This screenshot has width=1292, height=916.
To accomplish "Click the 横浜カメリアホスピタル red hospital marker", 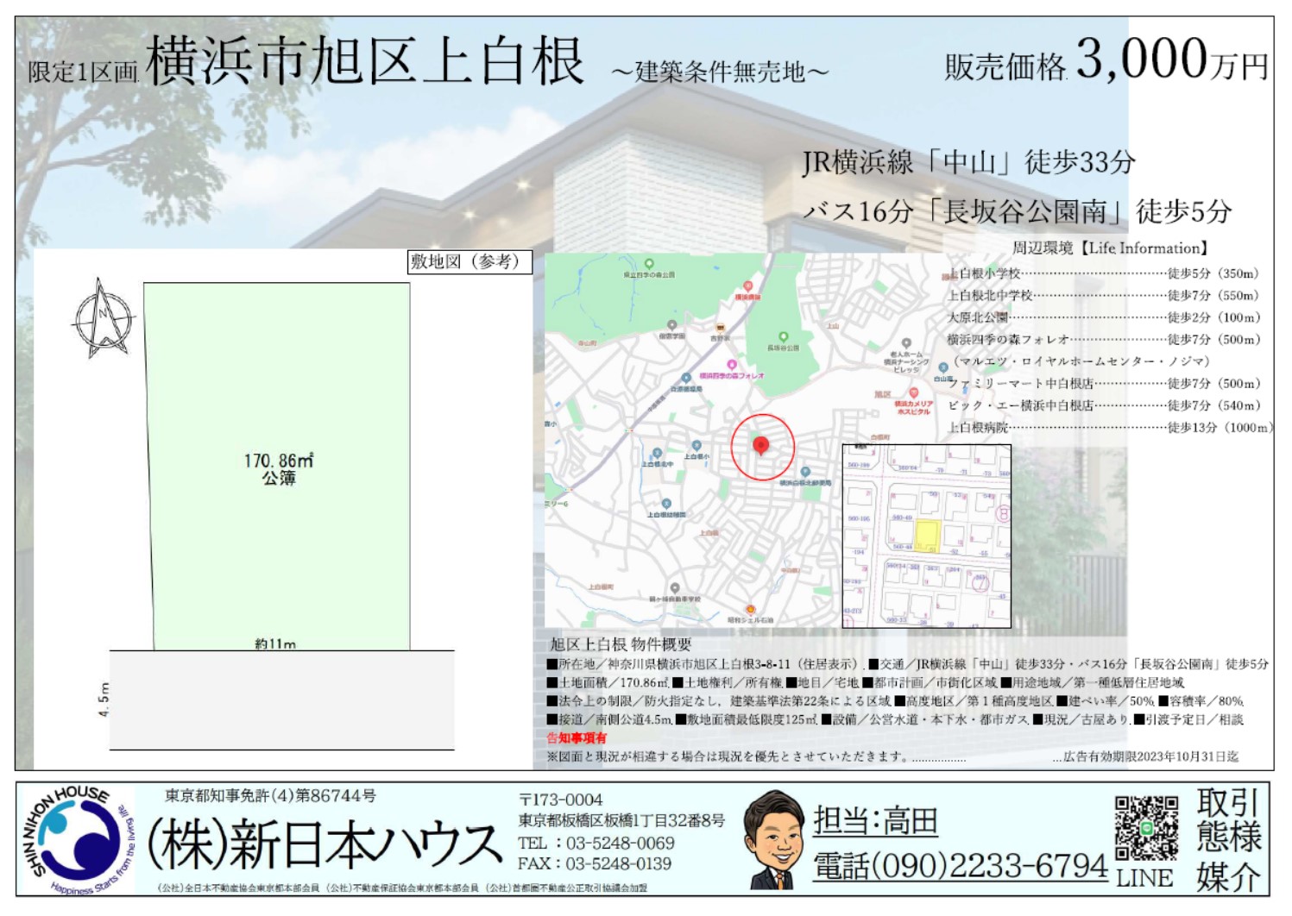I will pyautogui.click(x=913, y=393).
